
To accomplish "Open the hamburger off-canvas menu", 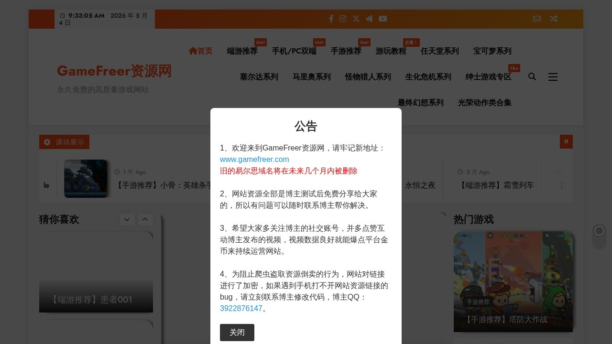I will pos(553,77).
